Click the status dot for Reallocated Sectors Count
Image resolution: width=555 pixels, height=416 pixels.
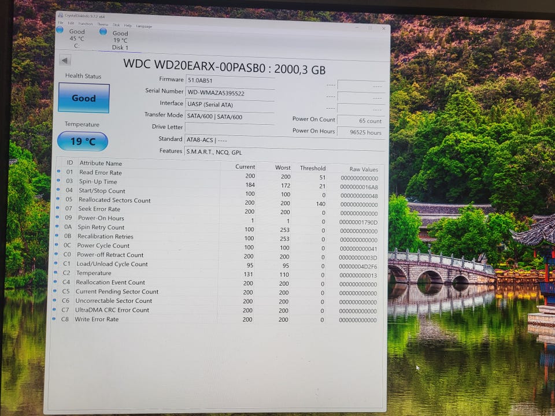tap(58, 199)
